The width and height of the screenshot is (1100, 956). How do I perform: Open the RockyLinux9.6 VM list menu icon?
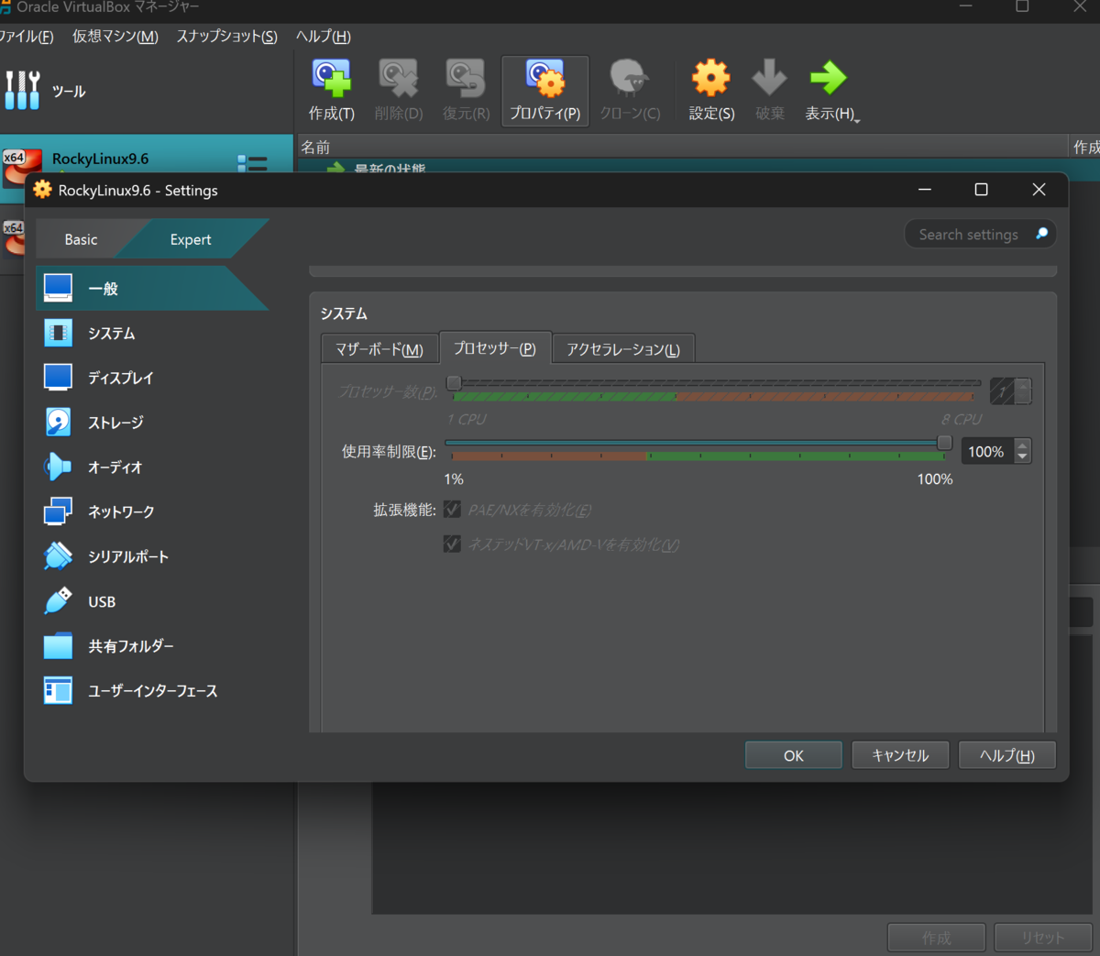(252, 163)
